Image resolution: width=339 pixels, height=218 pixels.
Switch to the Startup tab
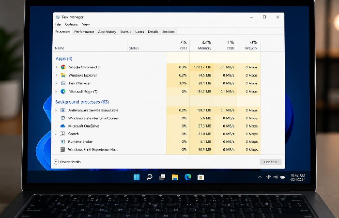coord(126,31)
